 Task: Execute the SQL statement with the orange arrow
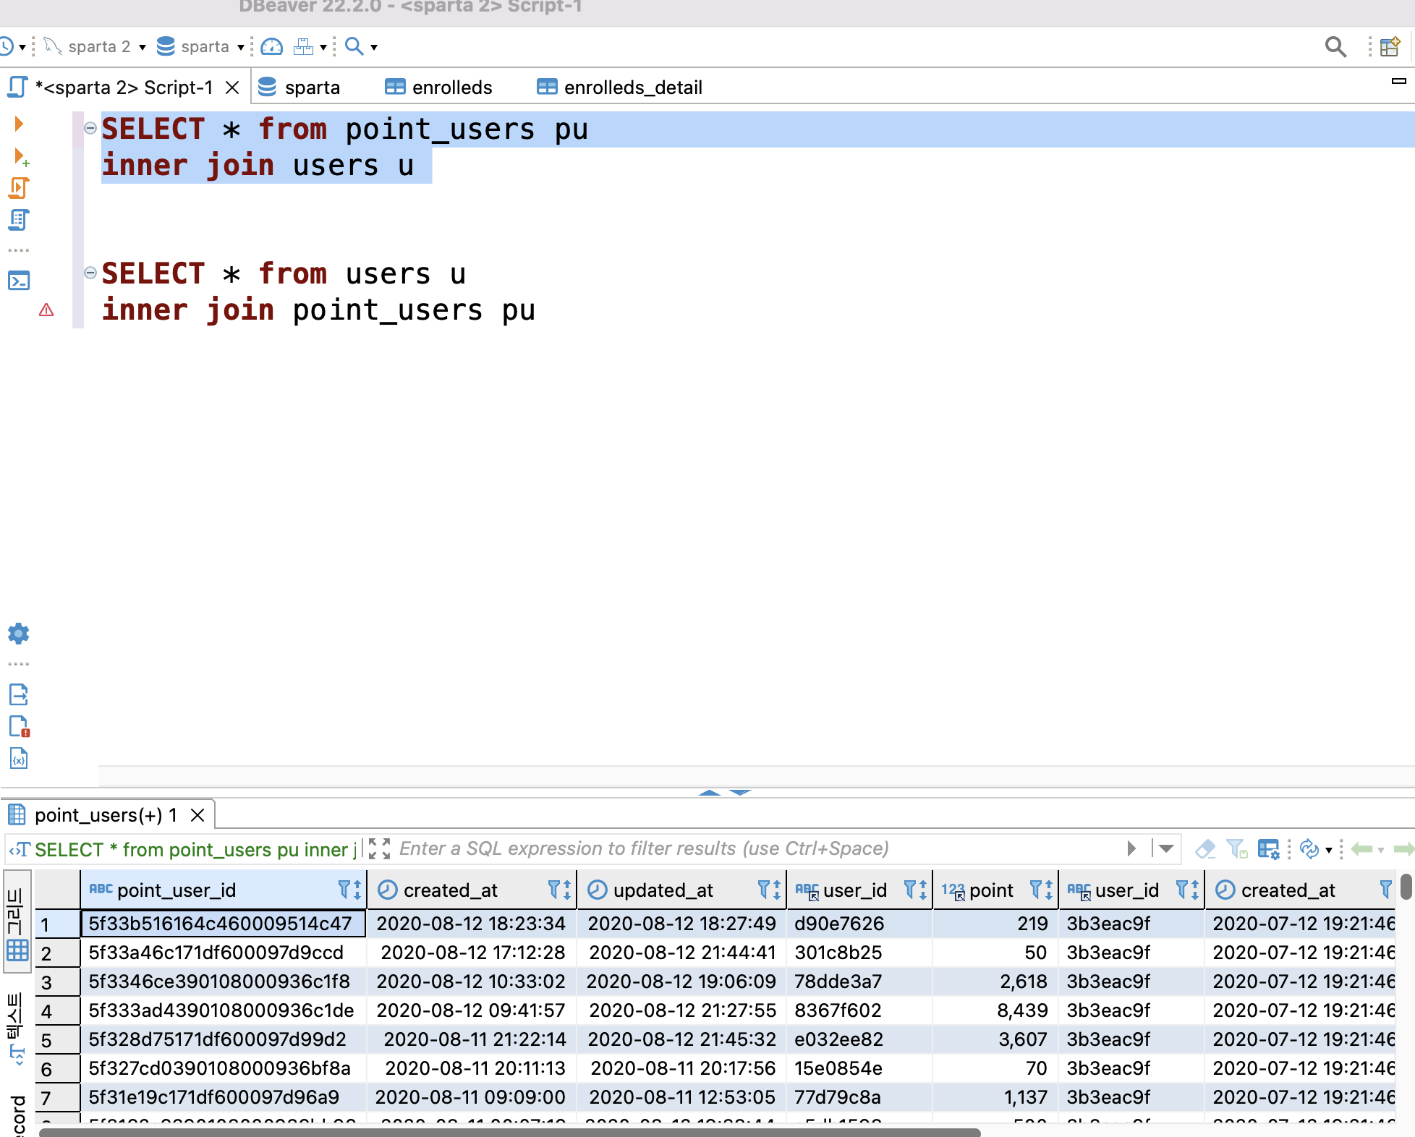tap(19, 124)
